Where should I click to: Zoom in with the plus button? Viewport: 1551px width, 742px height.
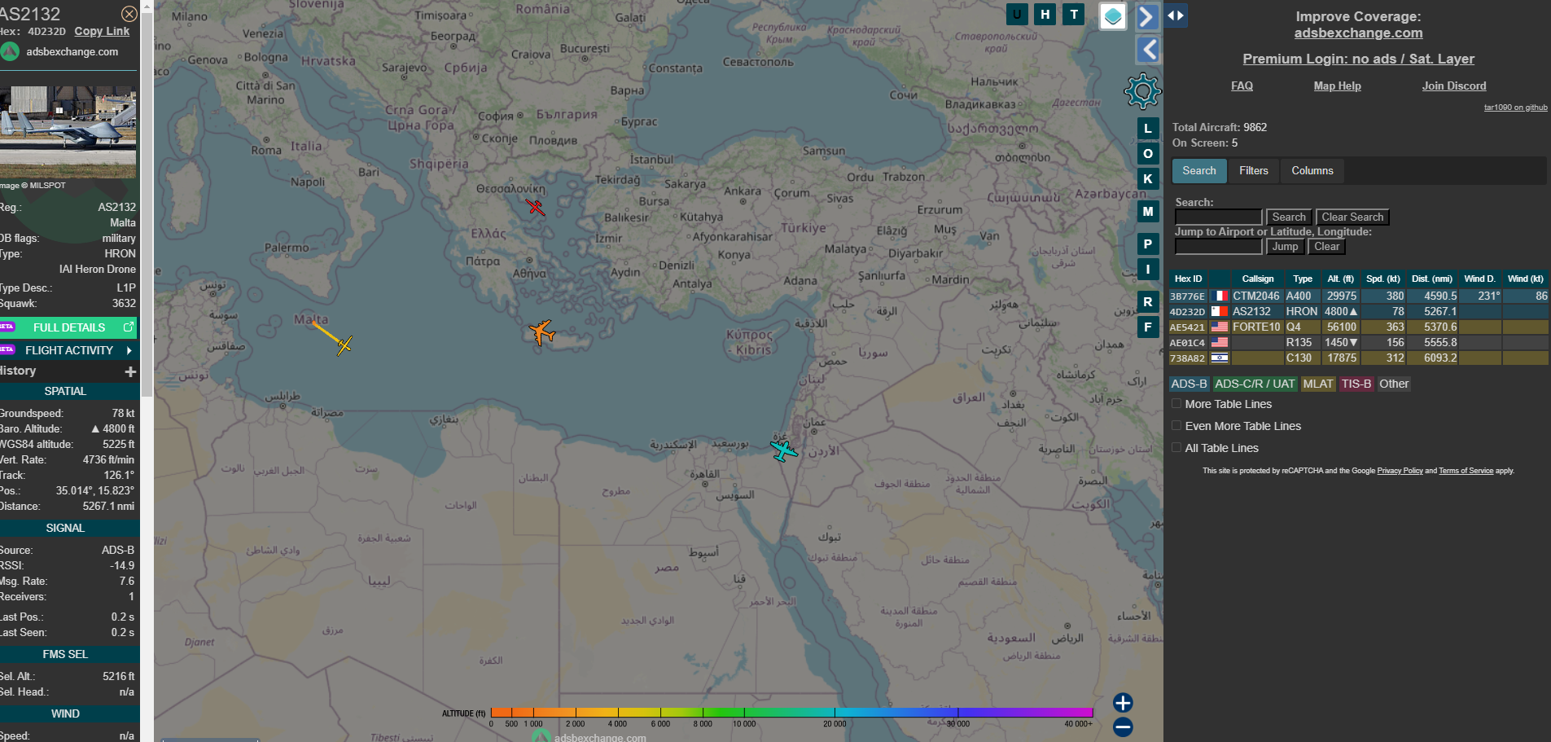1123,703
